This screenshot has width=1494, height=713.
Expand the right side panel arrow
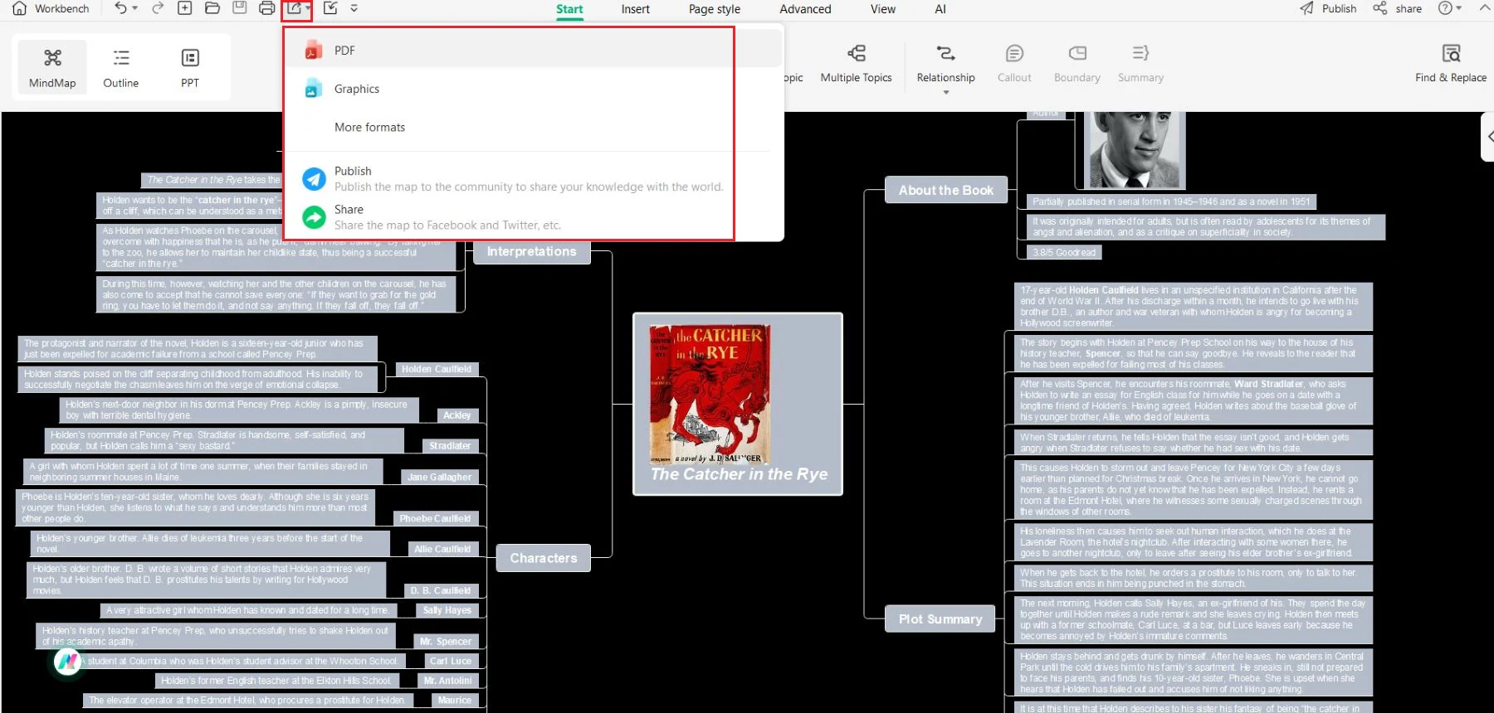pyautogui.click(x=1488, y=136)
